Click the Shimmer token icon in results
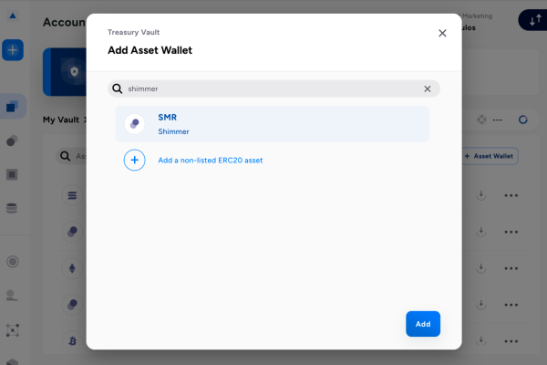The image size is (547, 365). [x=134, y=124]
